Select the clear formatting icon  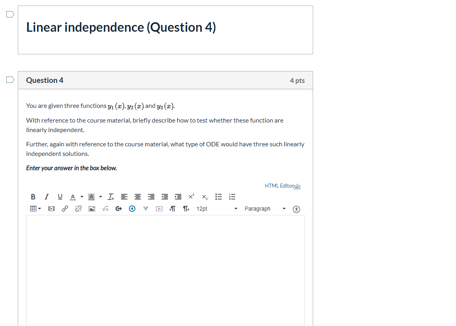click(x=110, y=197)
